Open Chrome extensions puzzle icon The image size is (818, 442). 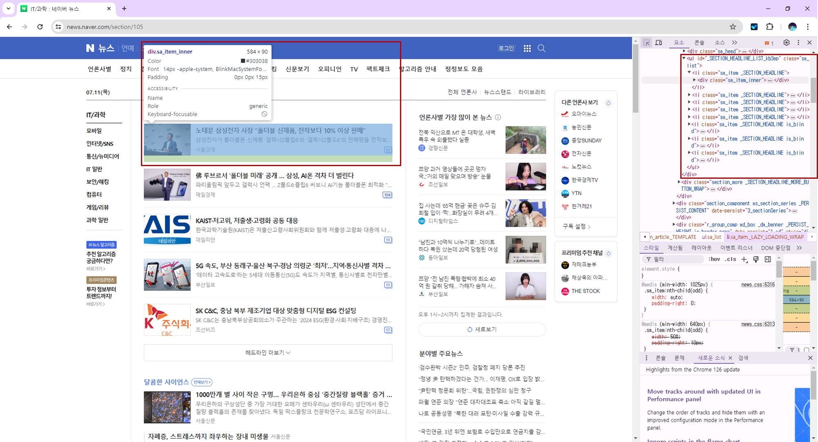click(x=770, y=27)
